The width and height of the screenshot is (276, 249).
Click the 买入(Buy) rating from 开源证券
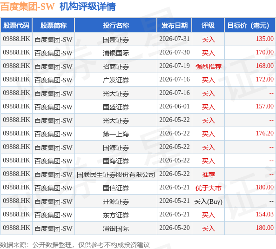coord(208,202)
